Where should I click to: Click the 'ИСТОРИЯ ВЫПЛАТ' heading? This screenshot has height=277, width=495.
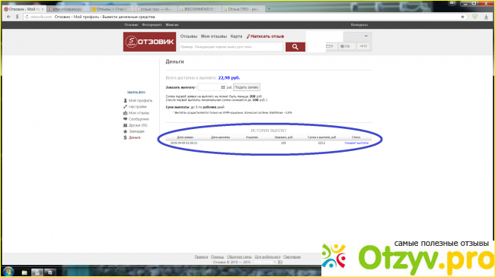click(269, 131)
